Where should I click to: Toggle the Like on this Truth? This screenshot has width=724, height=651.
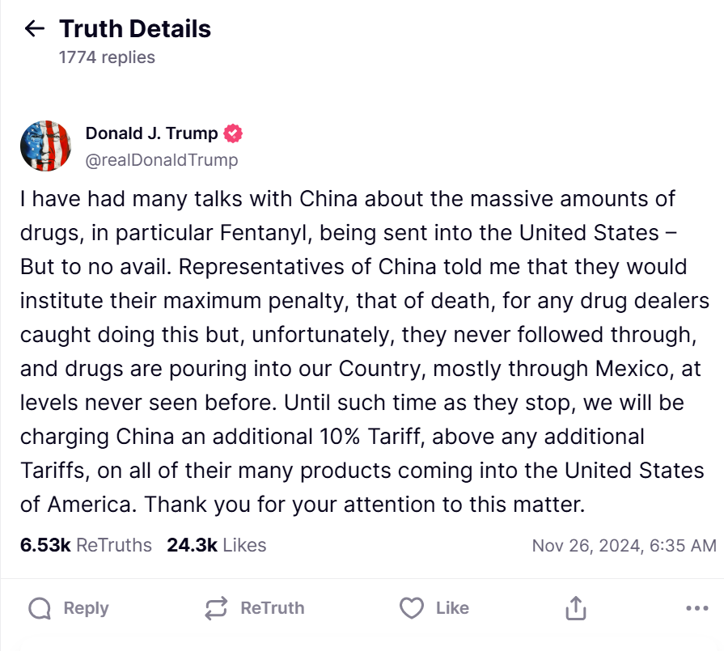[x=435, y=607]
